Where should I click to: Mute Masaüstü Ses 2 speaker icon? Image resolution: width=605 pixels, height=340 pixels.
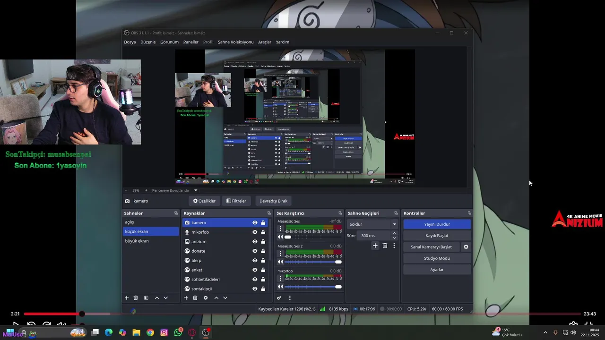(280, 262)
